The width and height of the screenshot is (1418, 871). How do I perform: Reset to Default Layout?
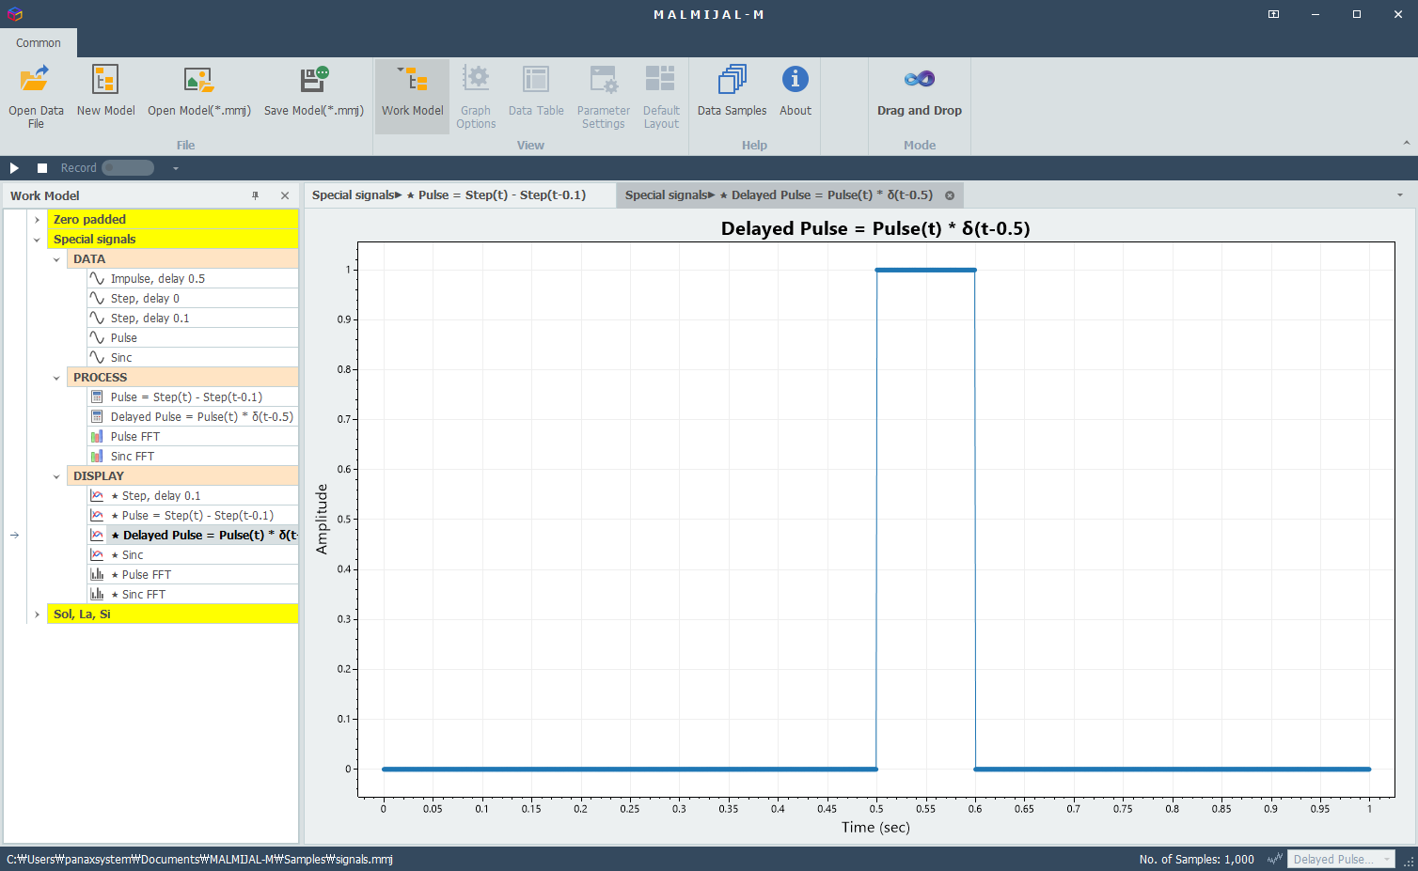(x=661, y=96)
